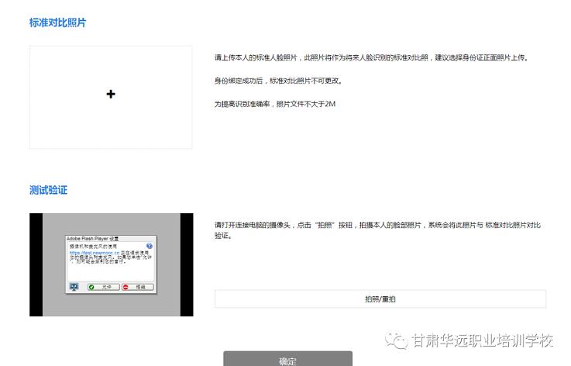Screen dimensions: 571x366
Task: Click the black left edge of camera preview
Action: click(36, 264)
